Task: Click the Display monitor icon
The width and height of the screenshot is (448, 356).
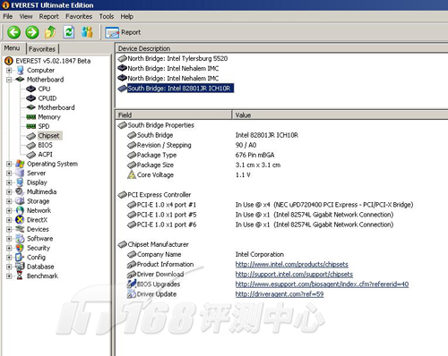Action: [20, 182]
